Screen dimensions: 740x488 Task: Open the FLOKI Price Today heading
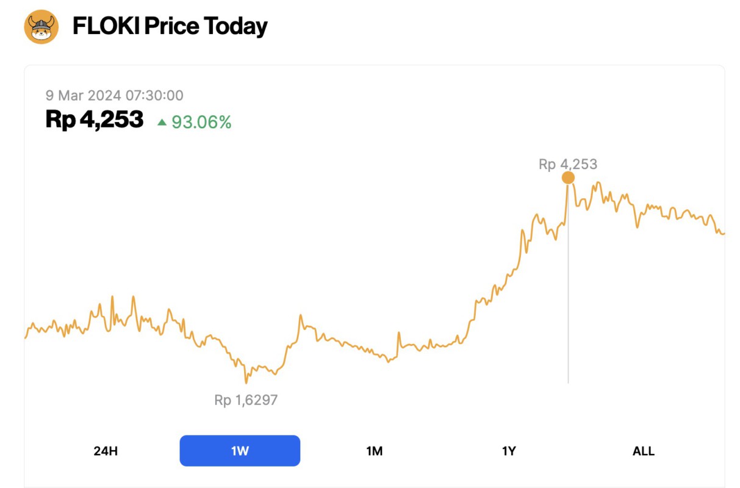(170, 26)
